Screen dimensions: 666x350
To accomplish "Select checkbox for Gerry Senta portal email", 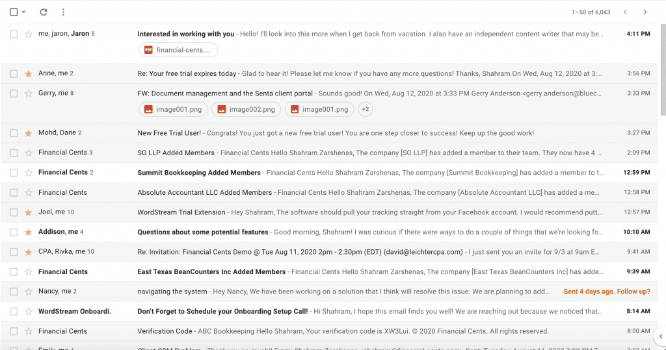I will click(14, 94).
